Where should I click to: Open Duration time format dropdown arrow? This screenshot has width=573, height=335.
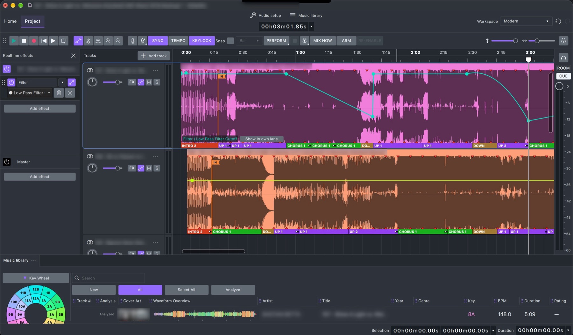568,331
